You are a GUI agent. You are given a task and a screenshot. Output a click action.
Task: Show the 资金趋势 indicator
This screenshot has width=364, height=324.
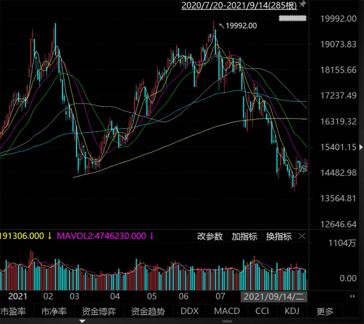(x=148, y=312)
